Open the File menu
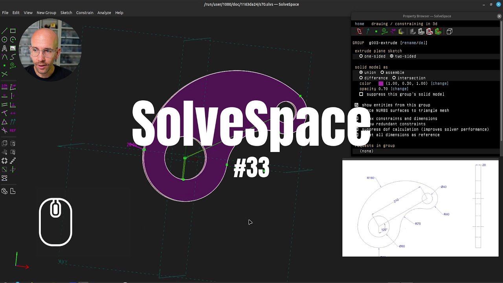 tap(5, 13)
